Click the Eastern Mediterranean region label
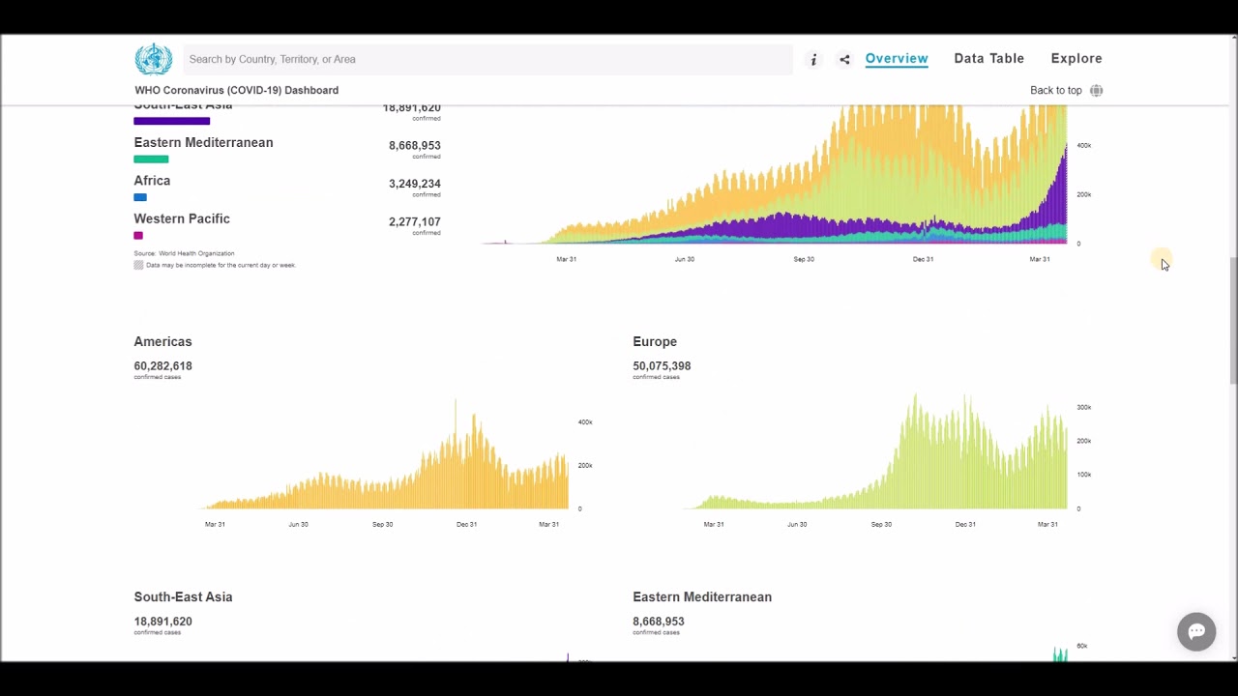This screenshot has width=1238, height=696. [x=203, y=142]
